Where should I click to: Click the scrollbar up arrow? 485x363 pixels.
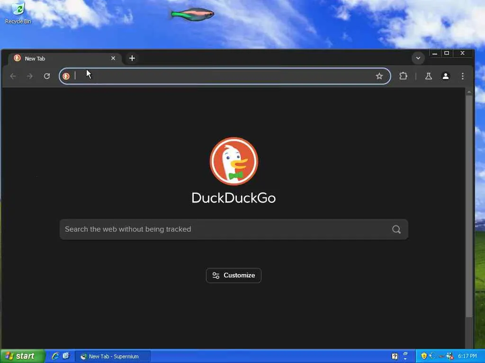[x=469, y=92]
